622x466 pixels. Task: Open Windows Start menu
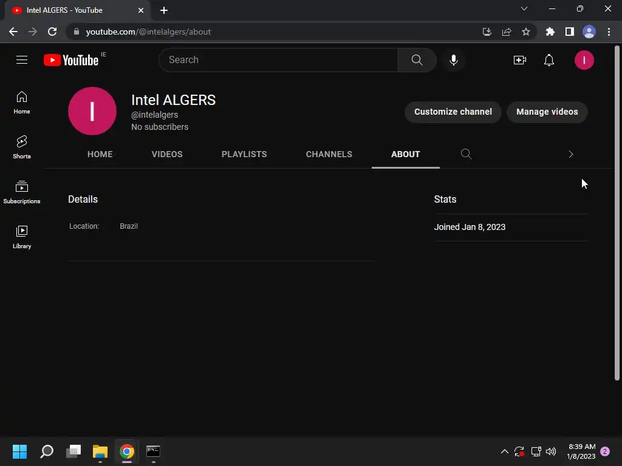coord(19,451)
